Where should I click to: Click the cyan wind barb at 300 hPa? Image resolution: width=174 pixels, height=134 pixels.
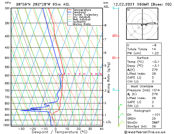116,8
